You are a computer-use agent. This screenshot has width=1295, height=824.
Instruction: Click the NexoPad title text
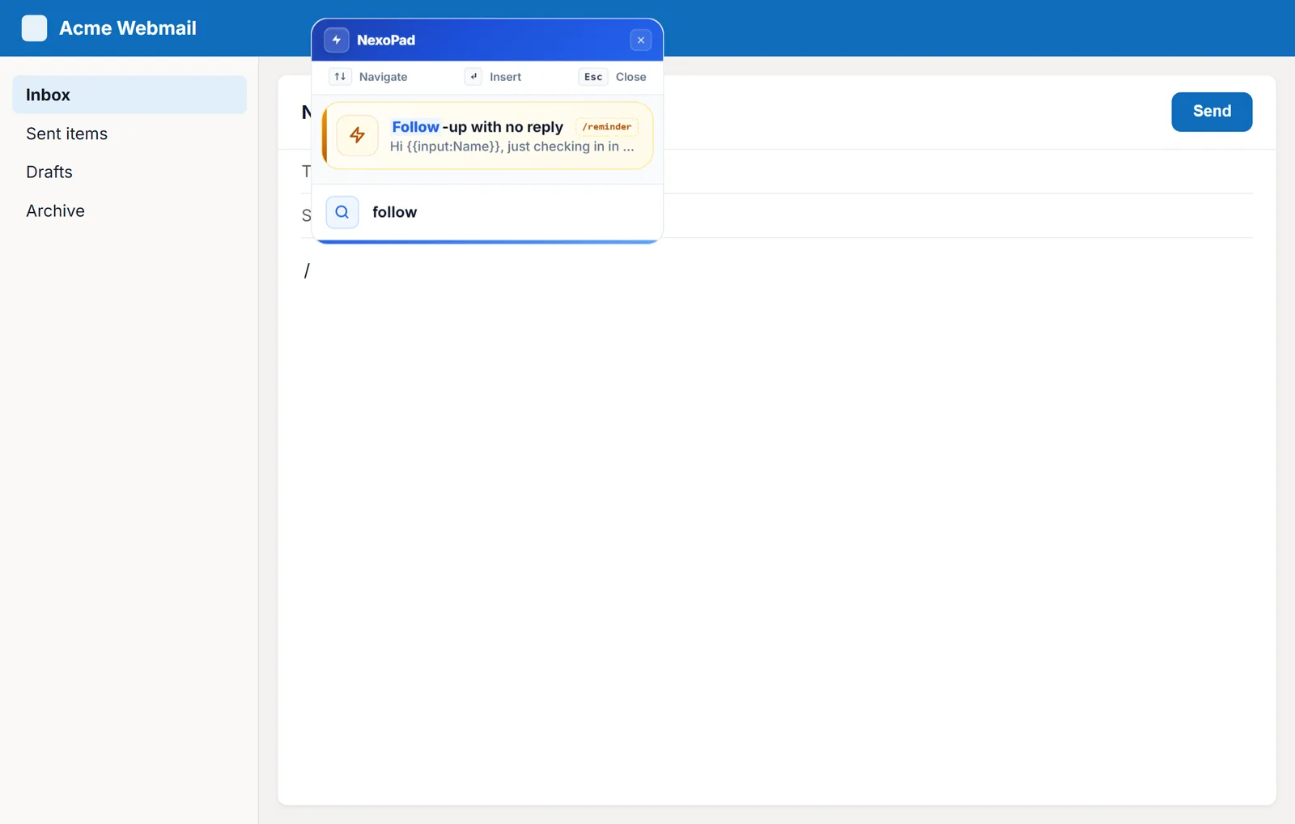pos(386,40)
